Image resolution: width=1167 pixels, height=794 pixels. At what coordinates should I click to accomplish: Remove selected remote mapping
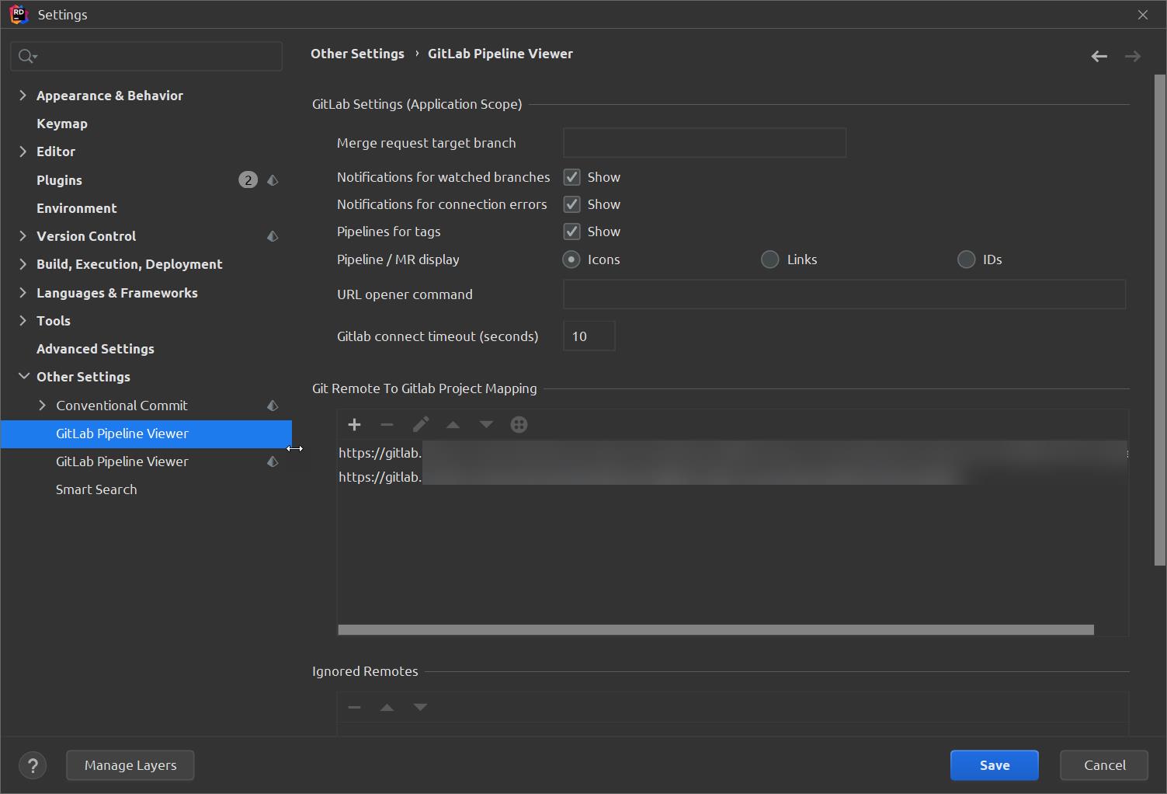coord(387,424)
